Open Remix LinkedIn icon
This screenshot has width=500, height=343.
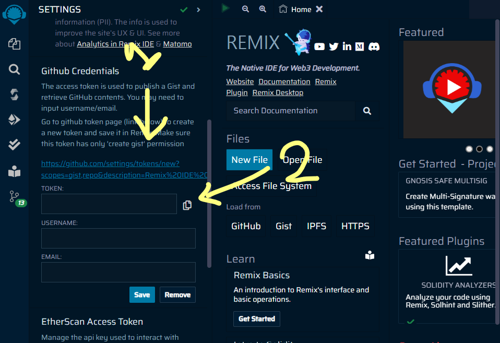(x=347, y=46)
